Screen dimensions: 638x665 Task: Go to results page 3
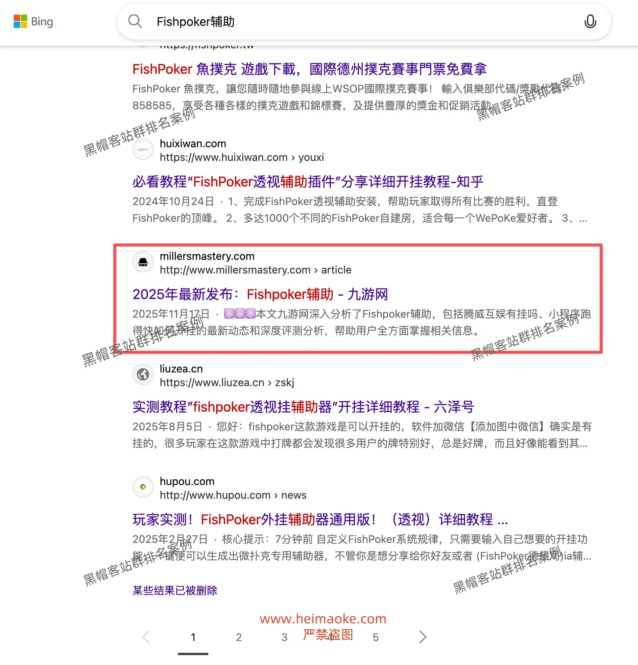coord(284,637)
